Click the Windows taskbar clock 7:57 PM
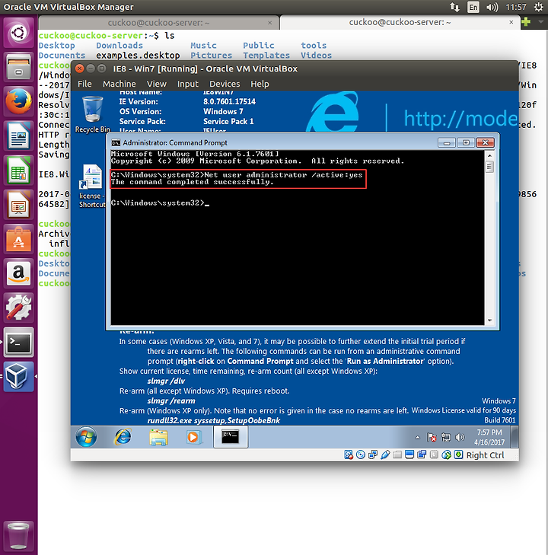Screen dimensions: 548x555 [x=489, y=437]
